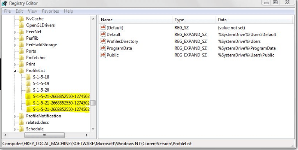298x150 pixels.
Task: Expand the ProfileNotification key
Action: point(15,116)
